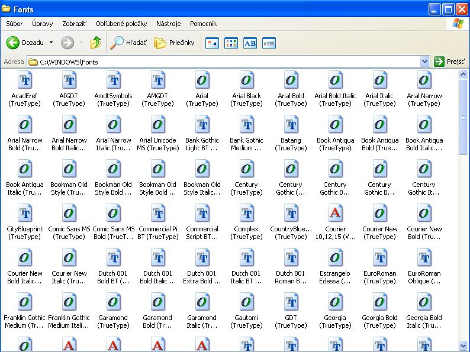The image size is (470, 352).
Task: Click the Prejsť go button
Action: click(x=449, y=62)
